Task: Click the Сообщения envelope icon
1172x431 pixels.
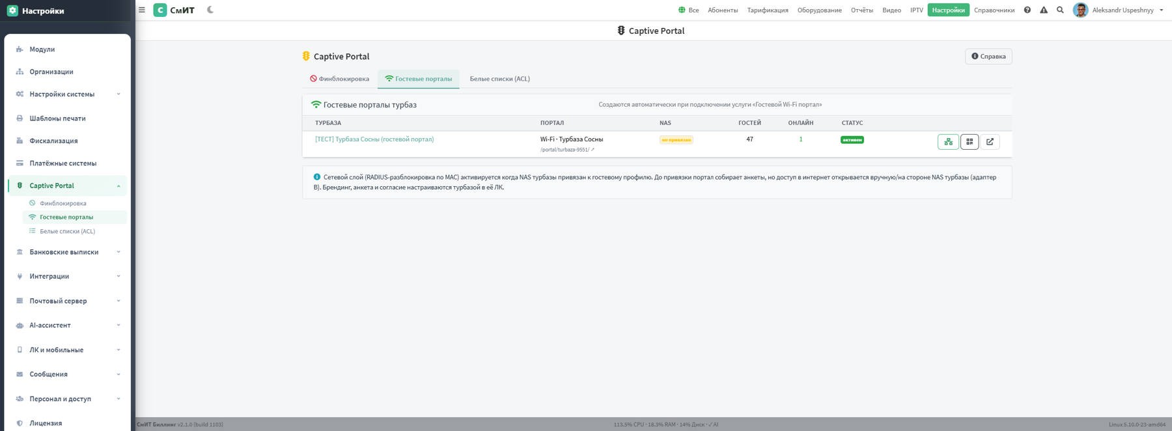Action: 20,374
